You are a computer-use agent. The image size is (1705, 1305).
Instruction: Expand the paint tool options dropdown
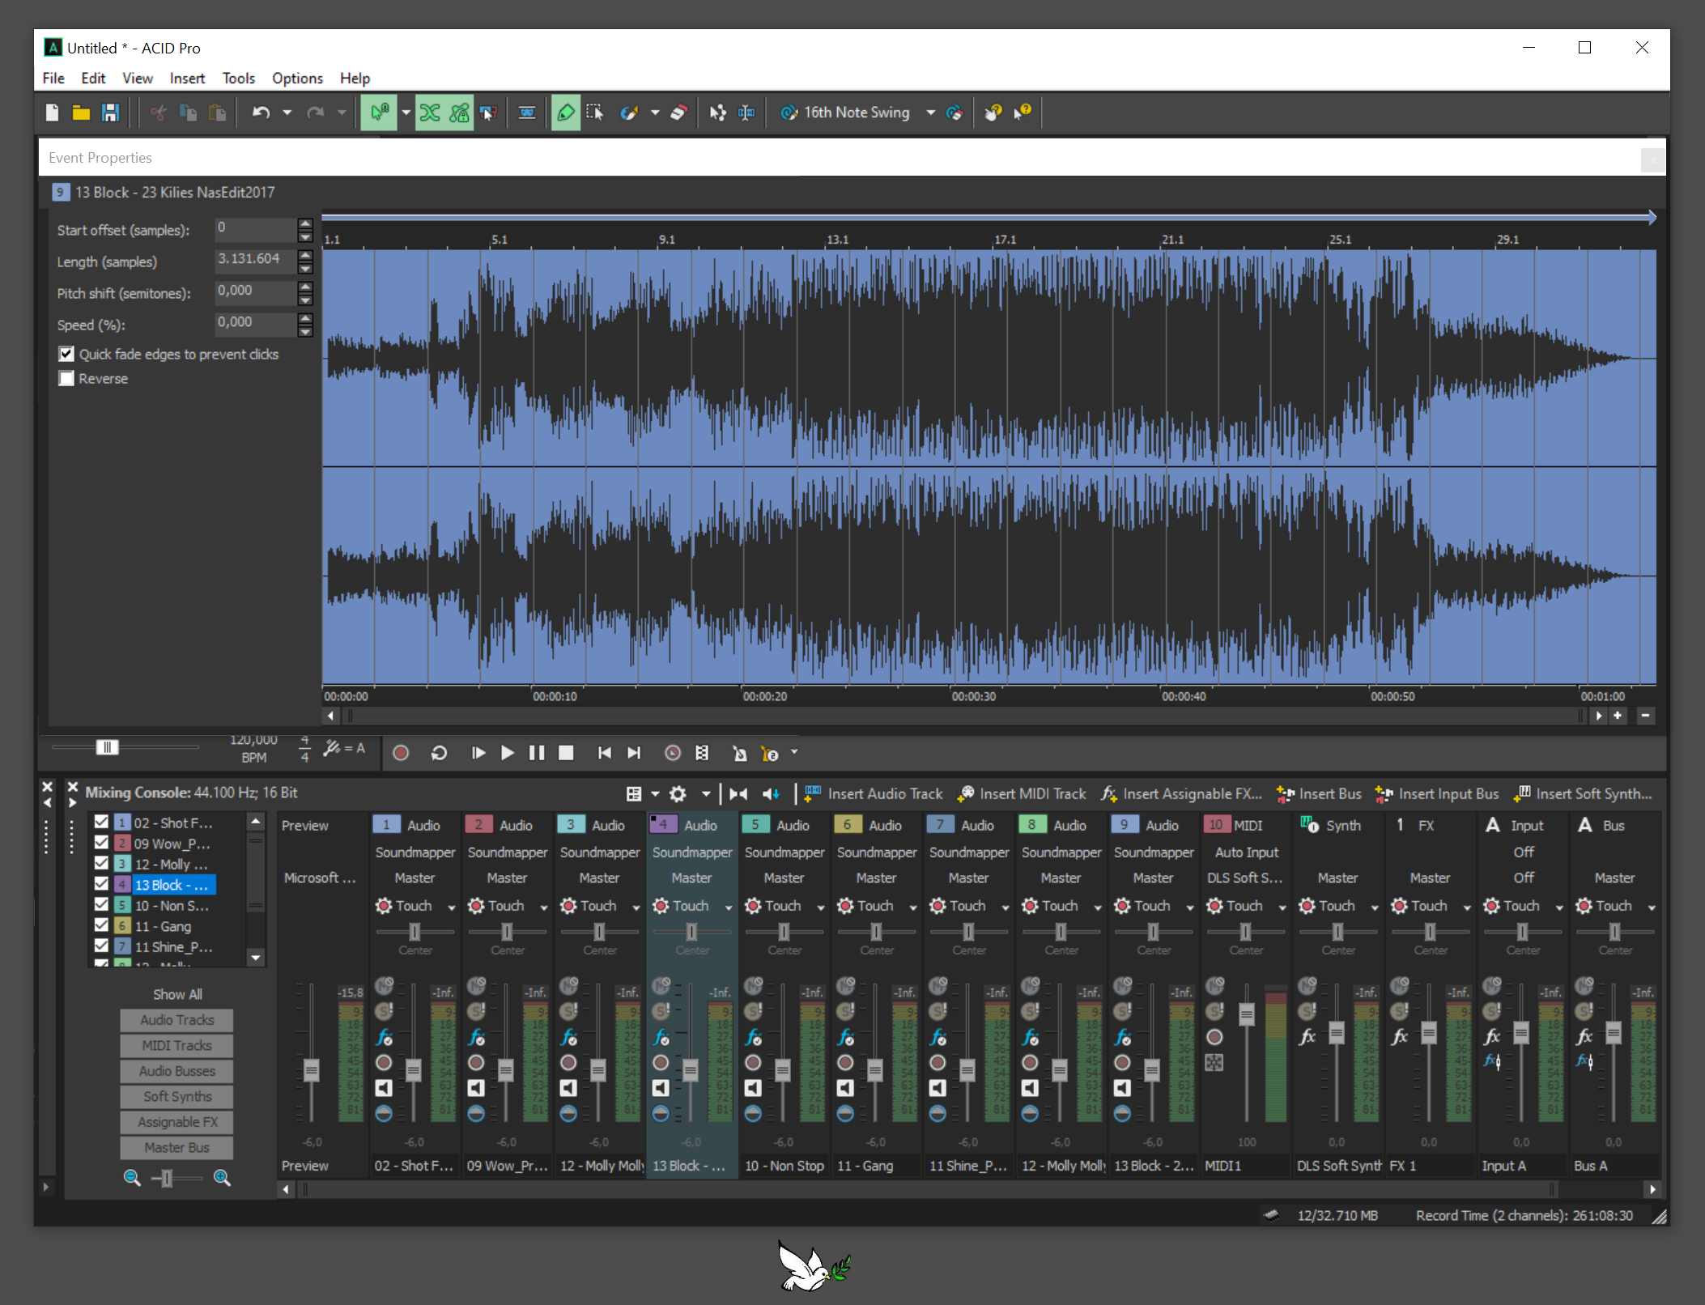tap(654, 113)
